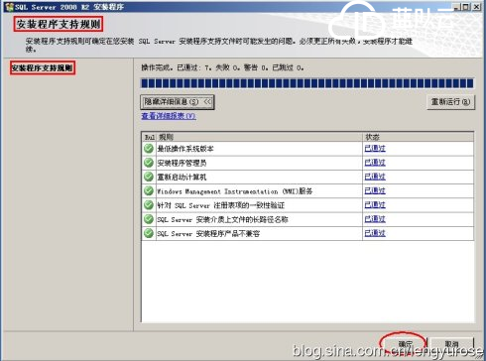Open 已通过 link for Windows Management Instrumentation
Screen dimensions: 486x361
375,191
